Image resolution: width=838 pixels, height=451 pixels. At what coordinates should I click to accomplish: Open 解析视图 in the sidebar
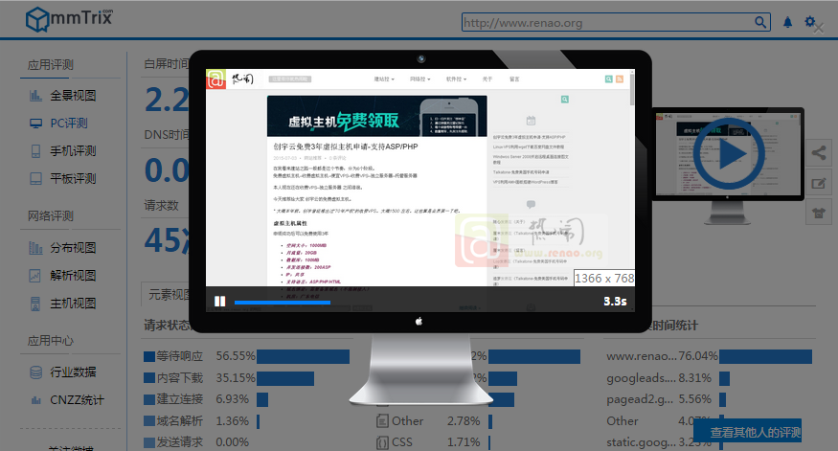point(73,276)
